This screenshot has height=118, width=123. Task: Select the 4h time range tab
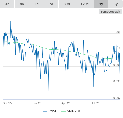[x=7, y=4]
